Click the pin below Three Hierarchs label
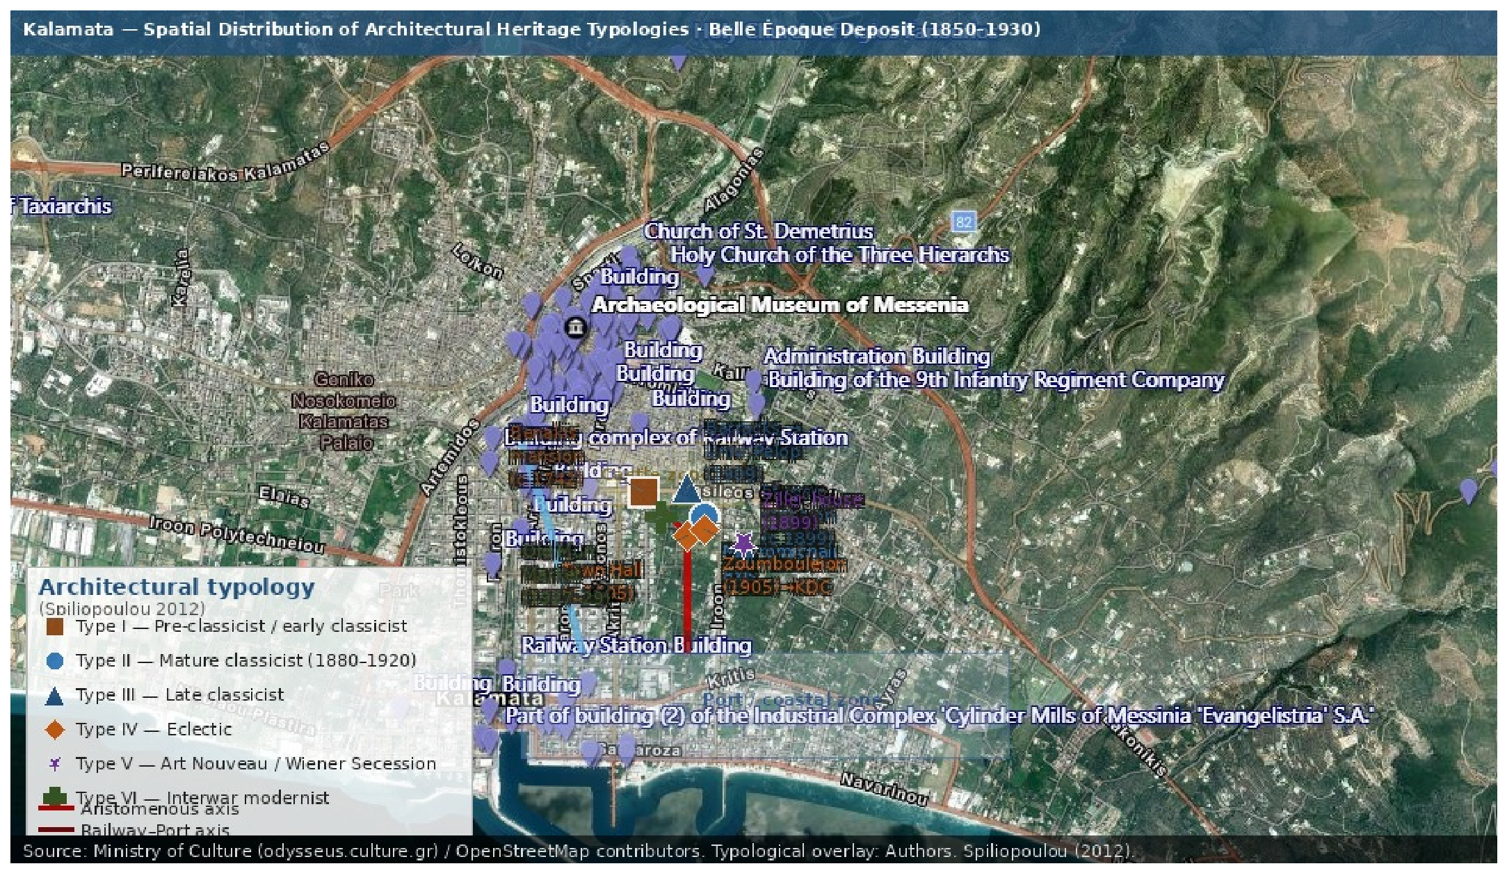The image size is (1507, 873). point(705,275)
